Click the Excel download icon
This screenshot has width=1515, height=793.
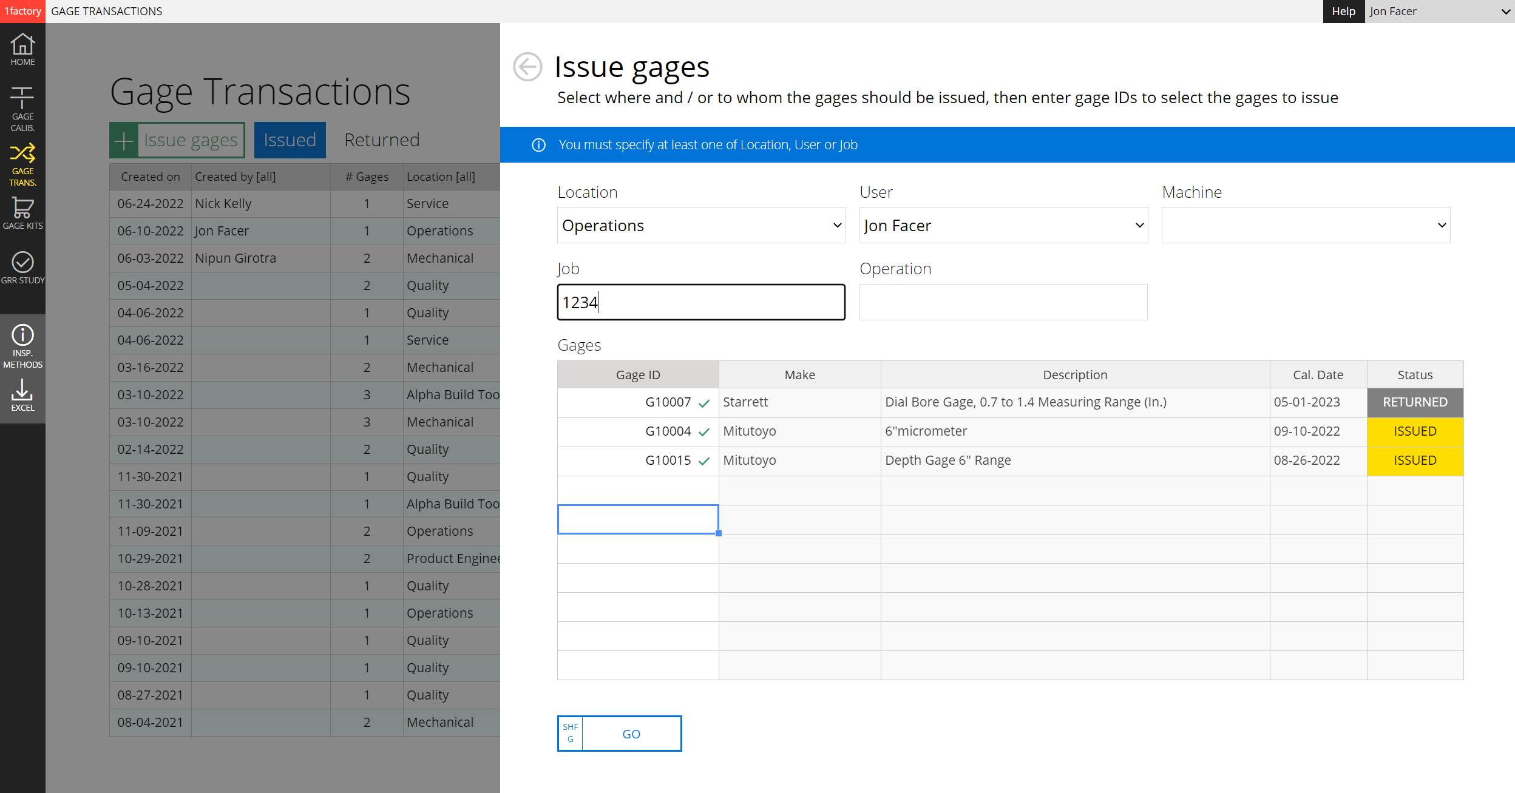click(x=22, y=396)
